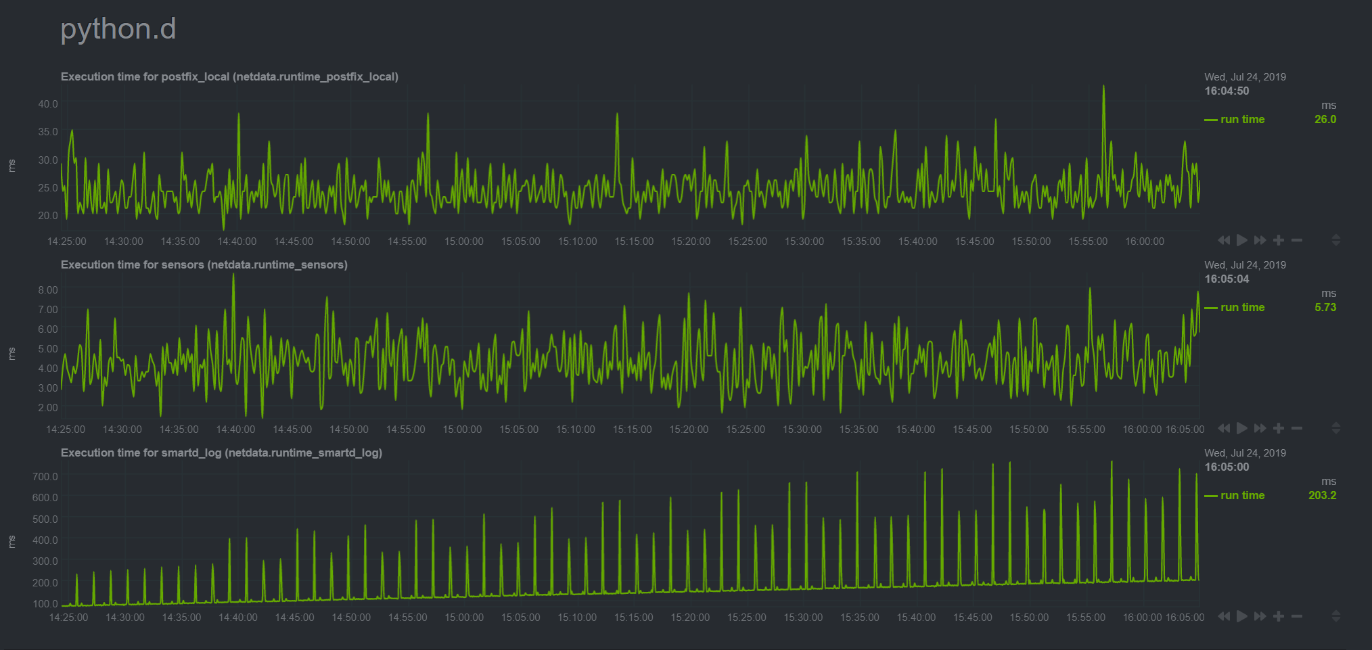Zoom in on the postfix_local chart
Image resolution: width=1372 pixels, height=650 pixels.
tap(1279, 240)
